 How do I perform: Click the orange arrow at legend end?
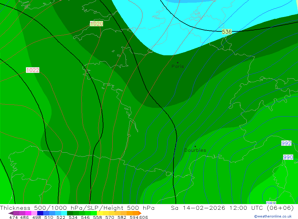point(140,213)
